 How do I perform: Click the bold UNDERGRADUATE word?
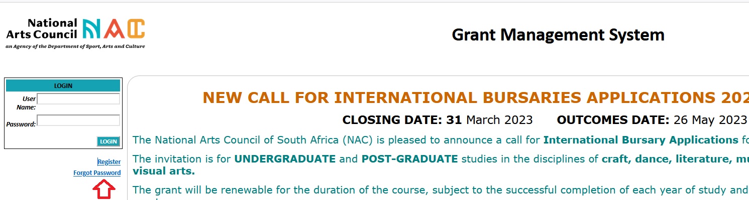click(285, 159)
